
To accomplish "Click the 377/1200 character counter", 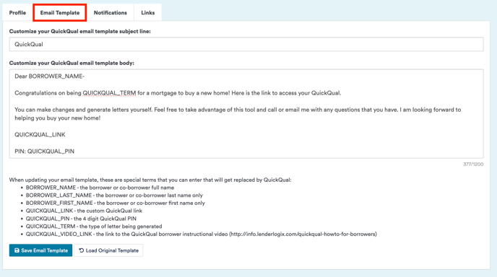I will [x=473, y=164].
